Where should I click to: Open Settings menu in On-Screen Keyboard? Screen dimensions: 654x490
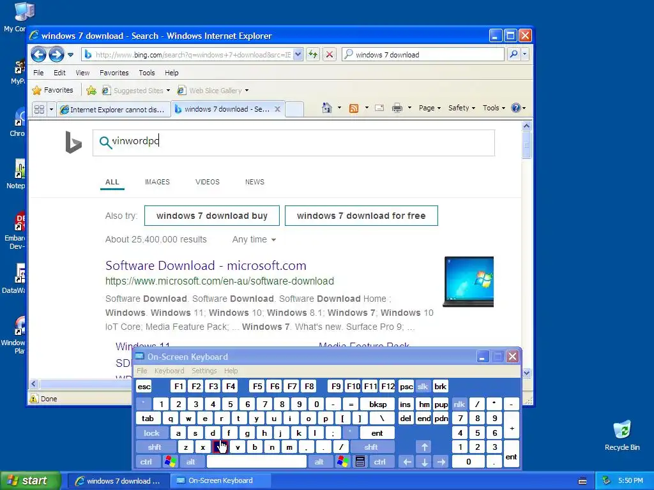tap(204, 371)
